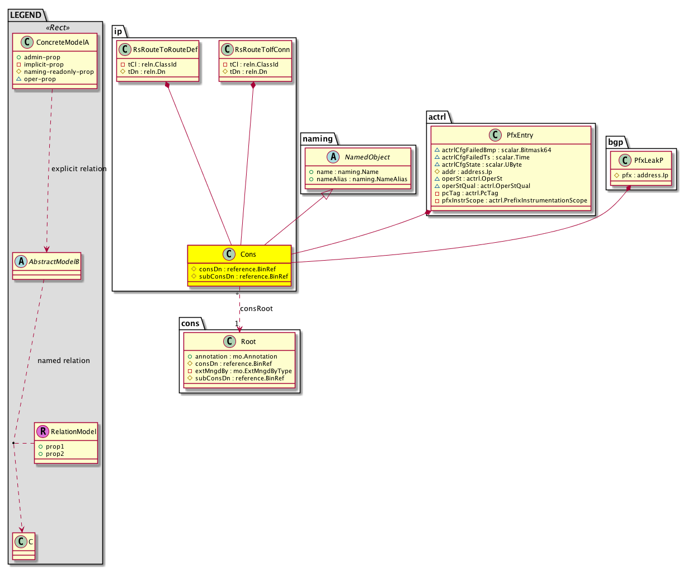Click the LEGEND package tab
This screenshot has height=570, width=688.
pyautogui.click(x=26, y=15)
